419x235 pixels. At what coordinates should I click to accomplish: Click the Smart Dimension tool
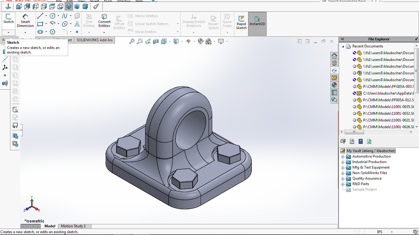point(25,21)
